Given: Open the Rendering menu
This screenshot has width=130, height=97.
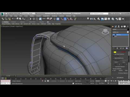Looking at the screenshot, I should click(54, 16).
